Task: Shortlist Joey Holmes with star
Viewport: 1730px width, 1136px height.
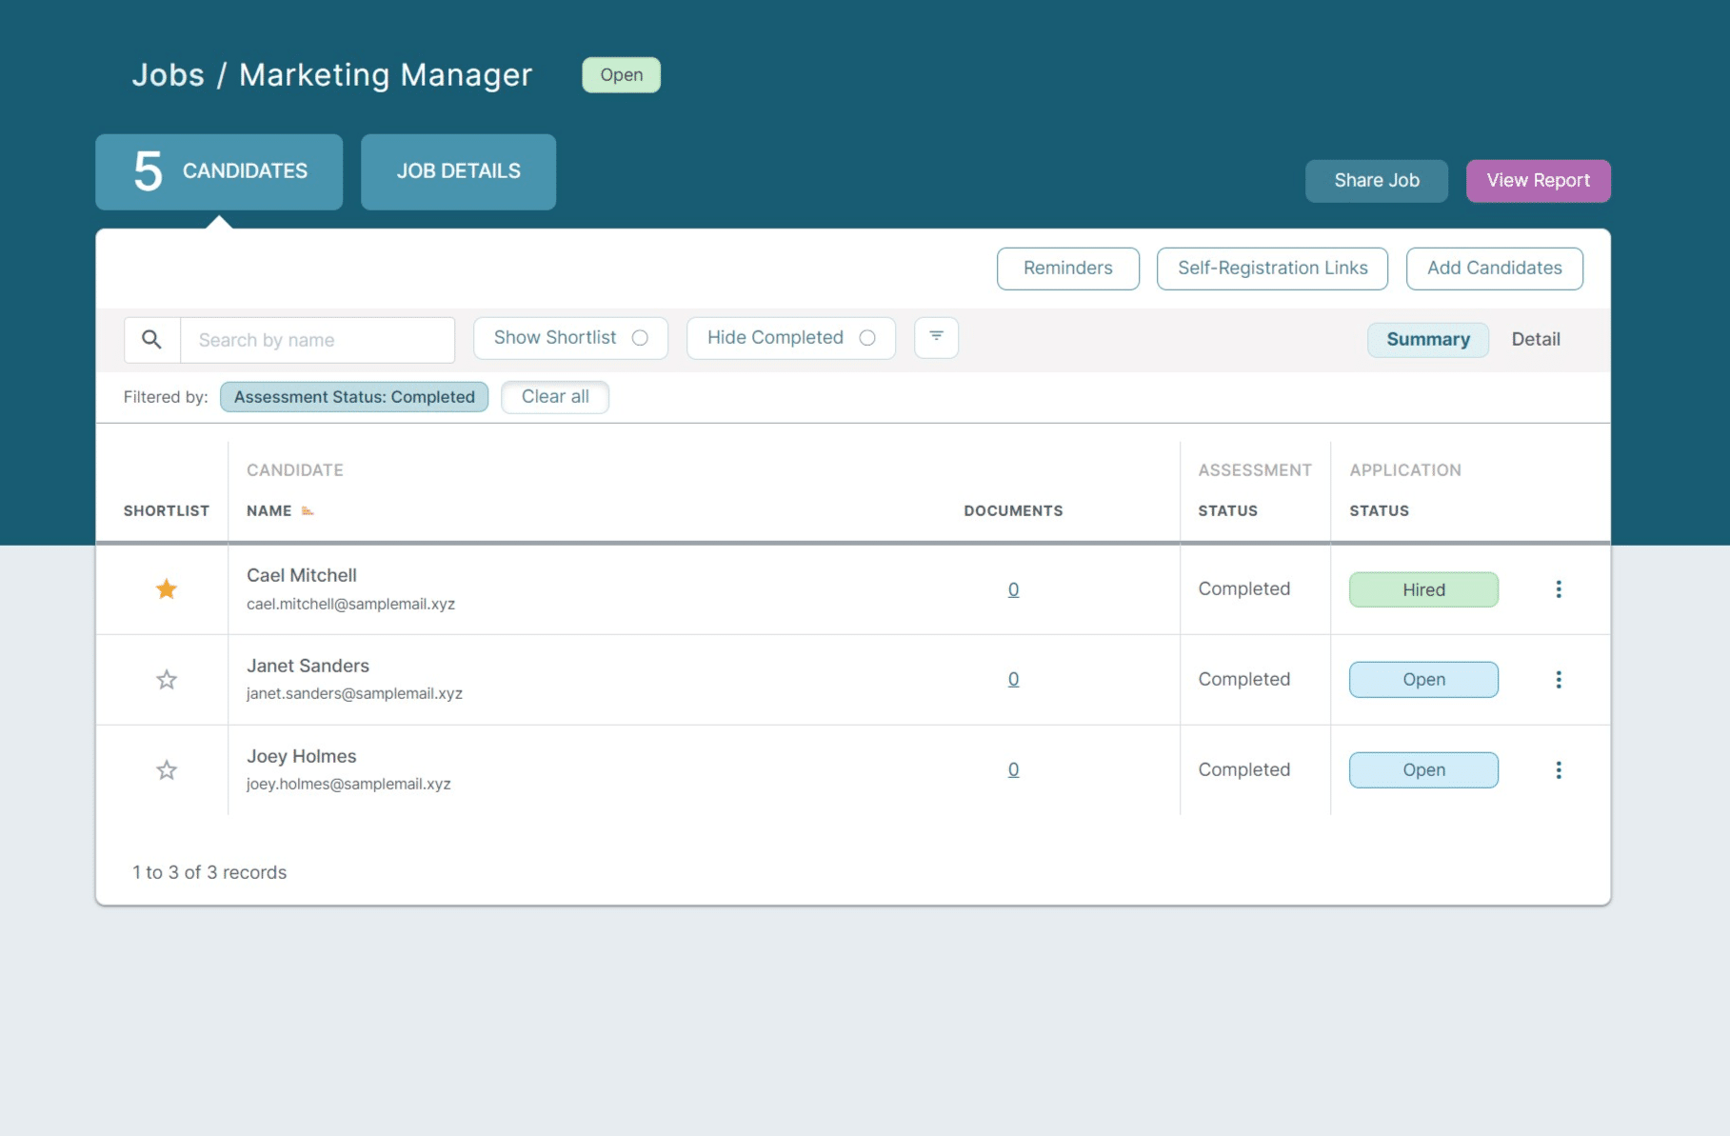Action: (167, 770)
